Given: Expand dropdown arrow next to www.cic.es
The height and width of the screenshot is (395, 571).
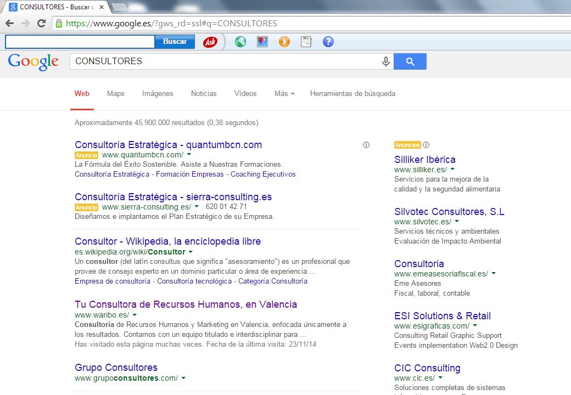Looking at the screenshot, I should (440, 377).
